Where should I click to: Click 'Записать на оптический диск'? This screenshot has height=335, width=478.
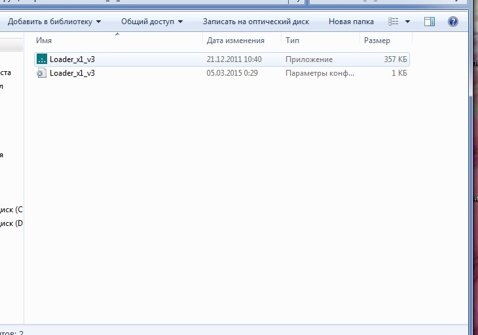pyautogui.click(x=256, y=22)
